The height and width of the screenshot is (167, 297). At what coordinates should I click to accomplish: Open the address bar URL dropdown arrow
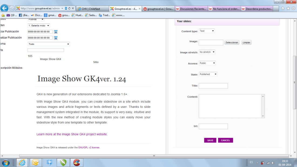pyautogui.click(x=62, y=8)
